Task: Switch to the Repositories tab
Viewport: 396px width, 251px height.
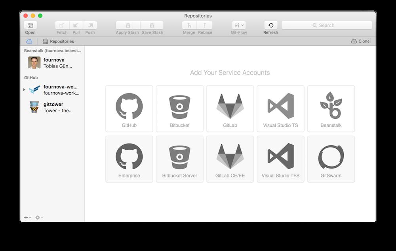Action: (x=58, y=41)
